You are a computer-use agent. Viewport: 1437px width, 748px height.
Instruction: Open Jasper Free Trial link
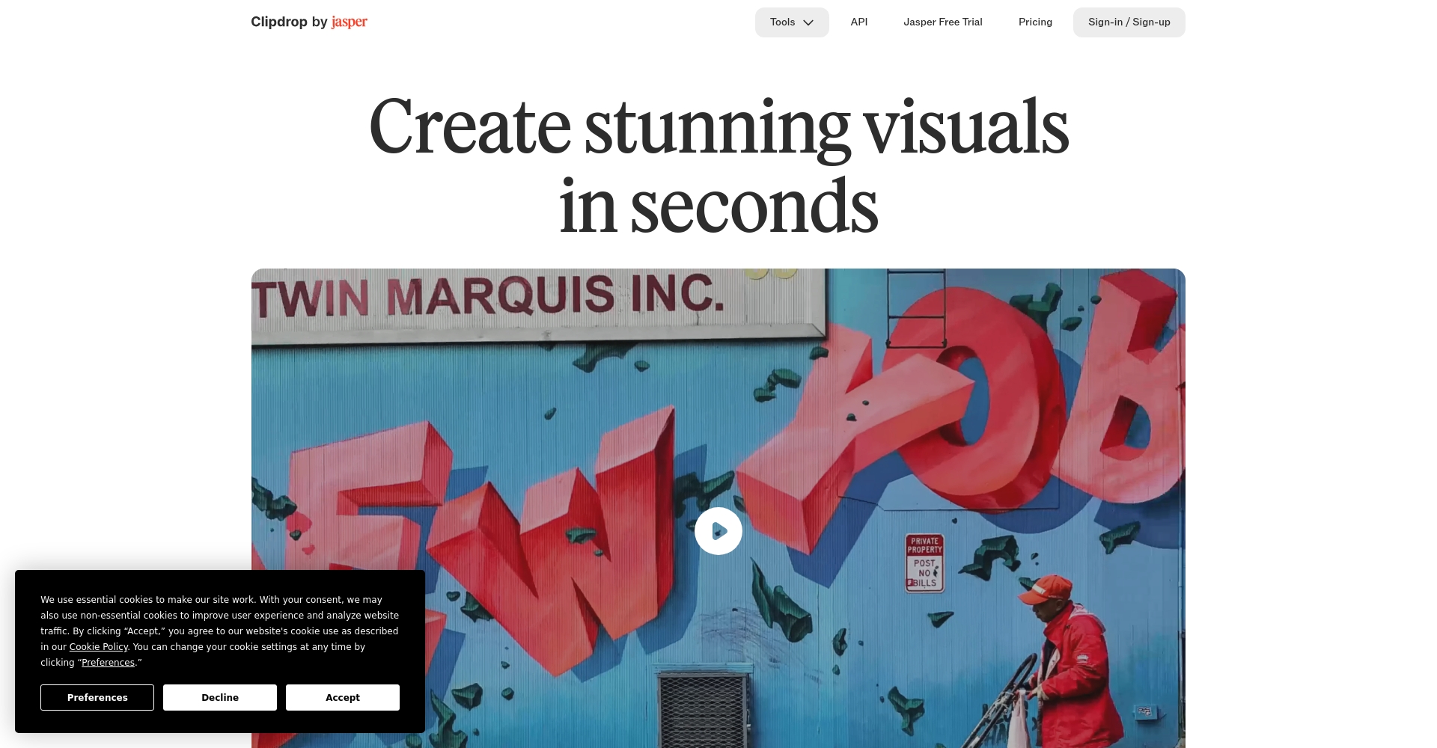click(x=943, y=22)
